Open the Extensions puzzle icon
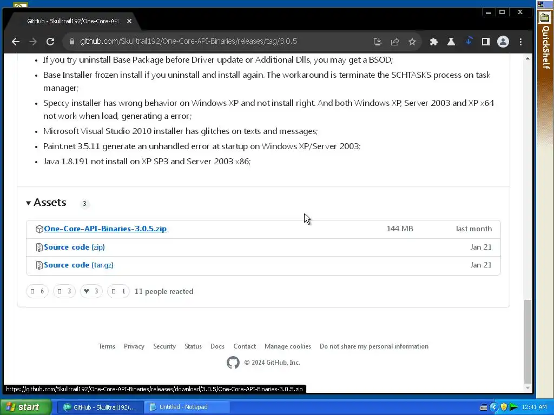Image resolution: width=554 pixels, height=415 pixels. (433, 42)
